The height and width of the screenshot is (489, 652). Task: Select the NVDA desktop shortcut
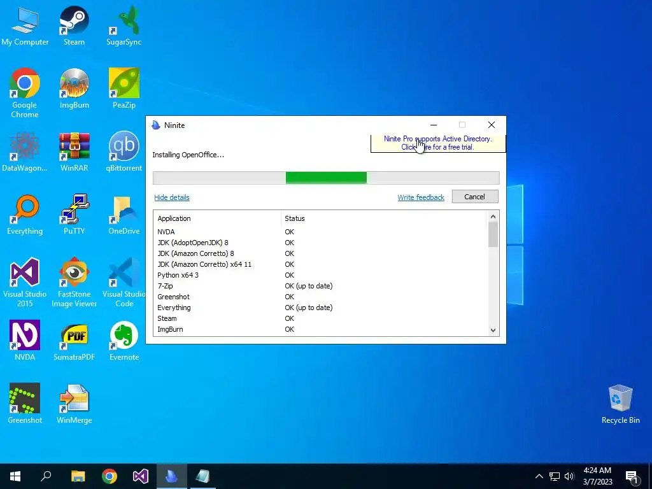[25, 341]
